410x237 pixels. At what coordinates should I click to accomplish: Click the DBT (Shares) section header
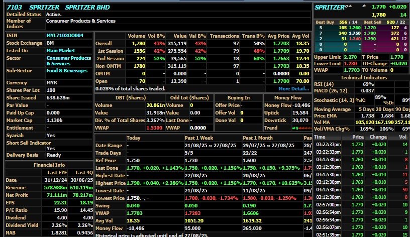pos(131,98)
